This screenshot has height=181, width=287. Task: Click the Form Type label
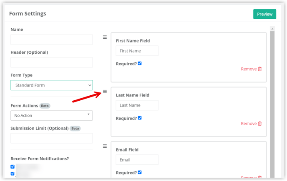tap(22, 75)
